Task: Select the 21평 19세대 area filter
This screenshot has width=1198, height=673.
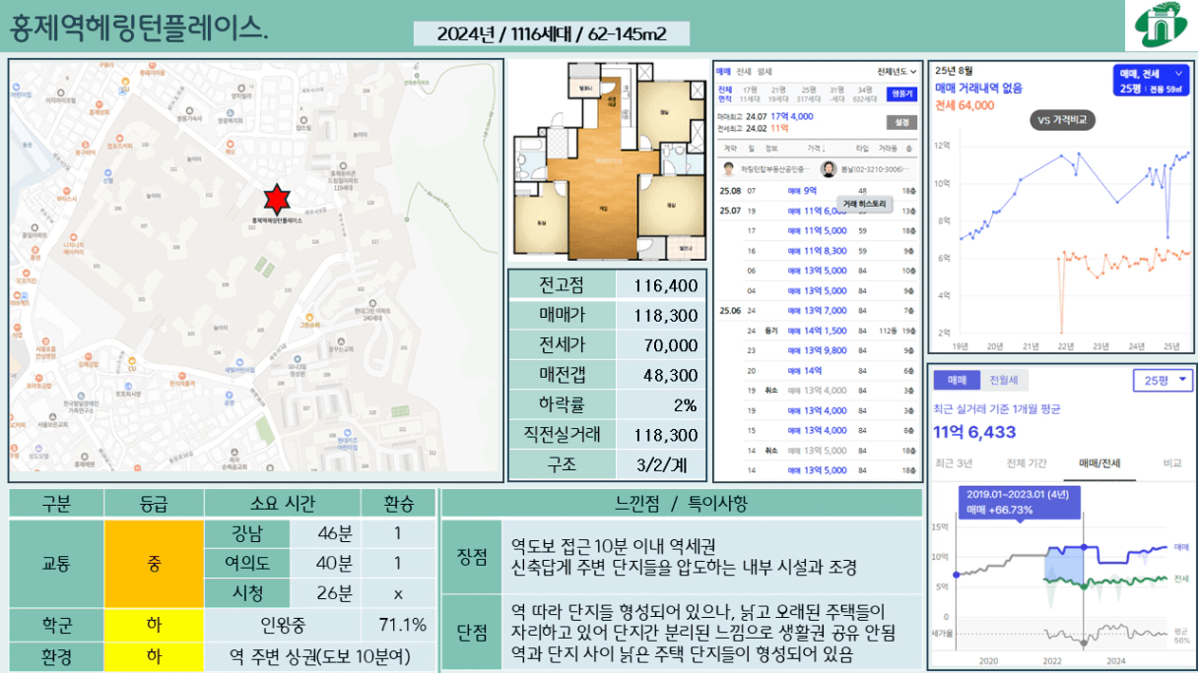Action: click(x=778, y=93)
